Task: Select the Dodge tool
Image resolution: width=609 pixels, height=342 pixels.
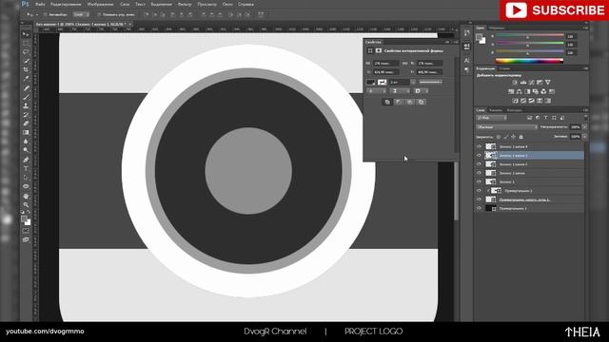Action: [x=26, y=150]
